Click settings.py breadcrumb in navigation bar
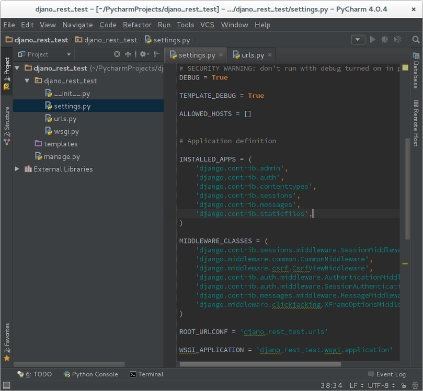 point(167,40)
